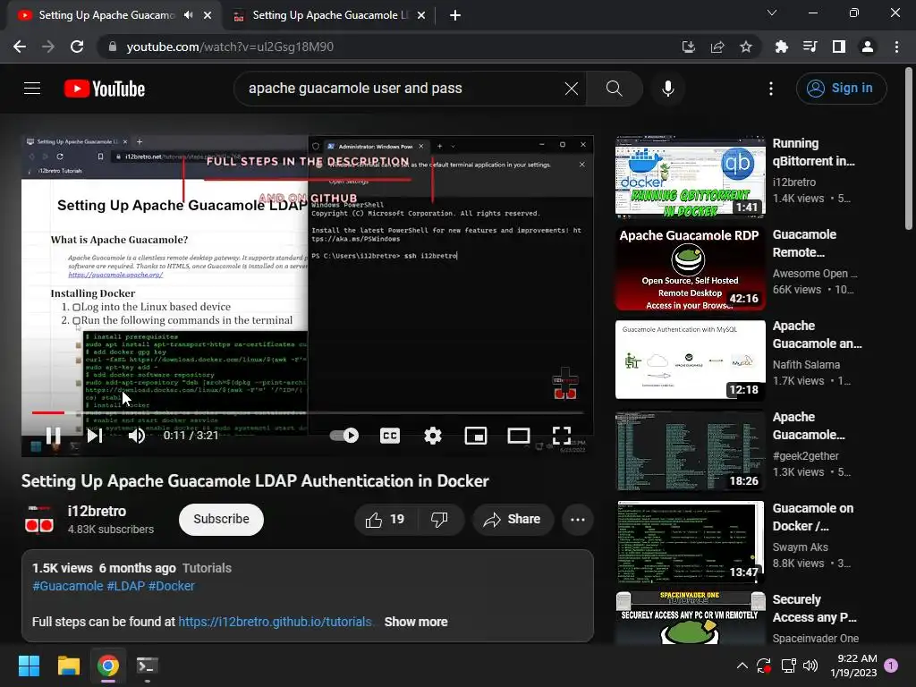This screenshot has height=687, width=916.
Task: Open more actions ellipsis under video
Action: coord(578,520)
